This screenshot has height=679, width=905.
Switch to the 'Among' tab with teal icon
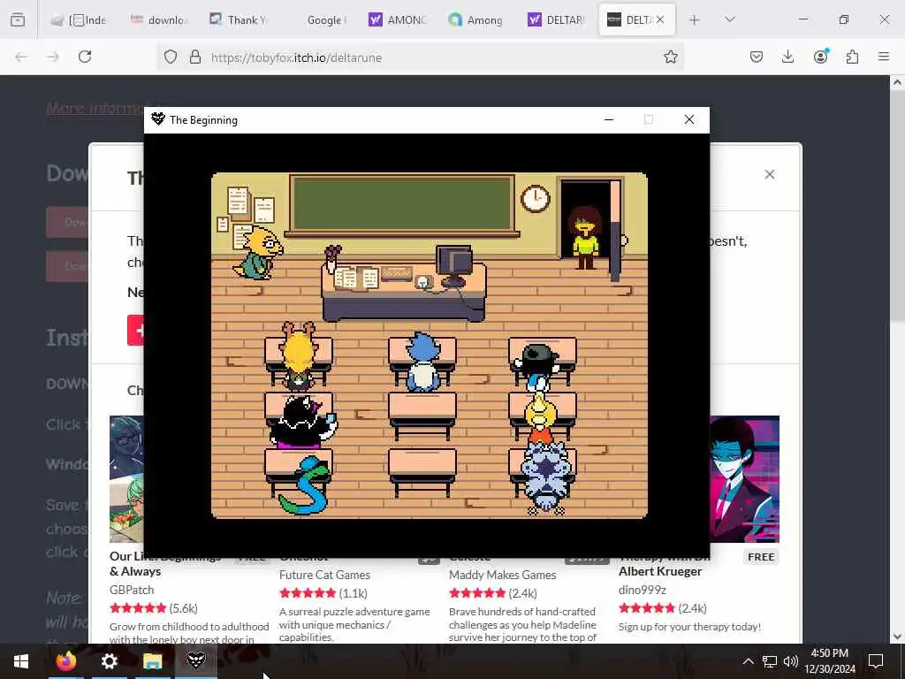[477, 19]
